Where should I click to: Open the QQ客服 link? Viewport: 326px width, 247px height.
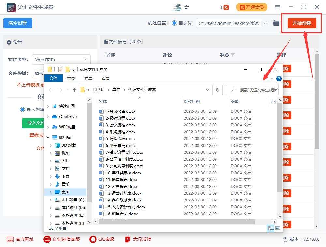[102, 239]
